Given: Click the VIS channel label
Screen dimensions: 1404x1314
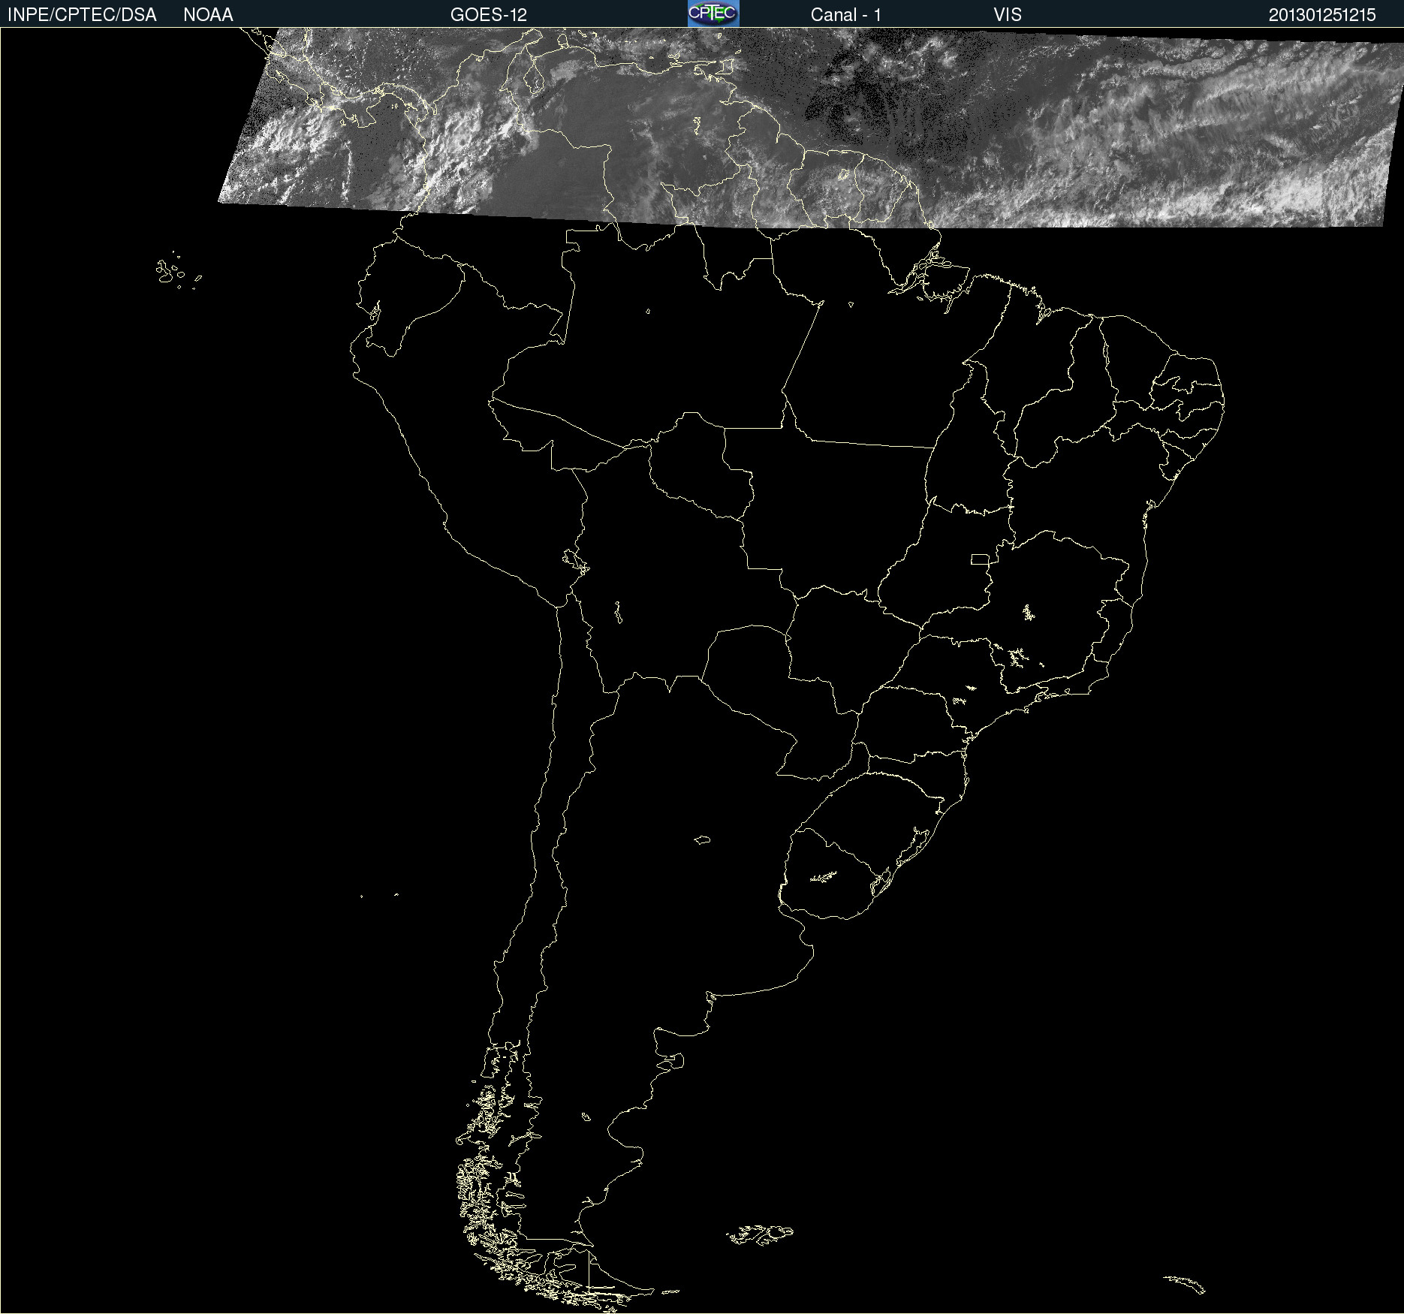Looking at the screenshot, I should (1008, 15).
